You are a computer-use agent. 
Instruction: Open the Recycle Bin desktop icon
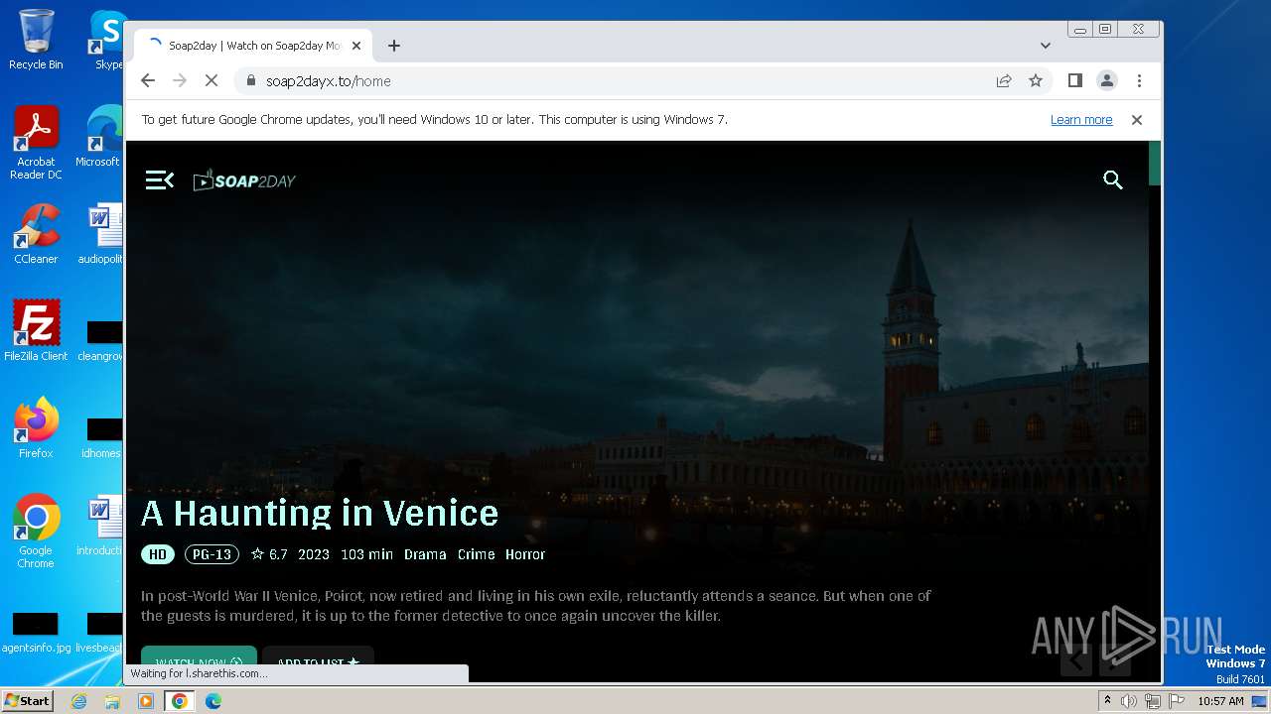[x=36, y=40]
